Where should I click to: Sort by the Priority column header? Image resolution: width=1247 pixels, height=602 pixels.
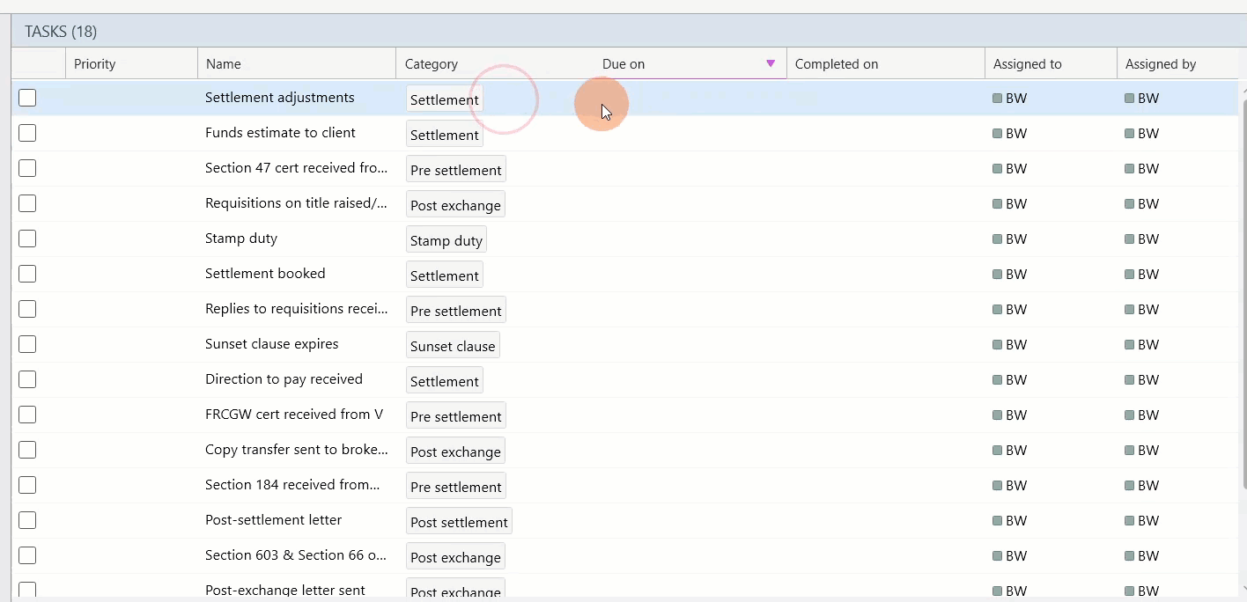(x=95, y=64)
